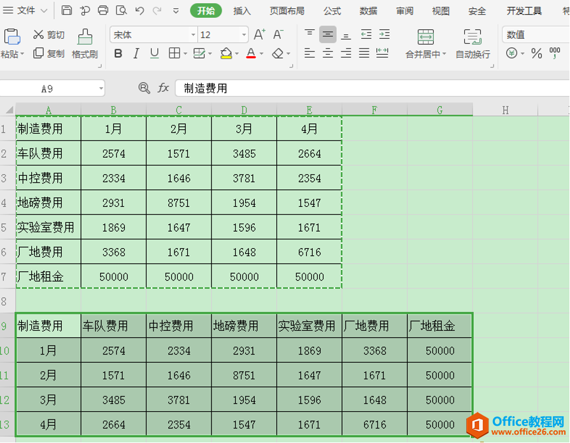Click the formula bar input field
This screenshot has width=570, height=443.
tap(372, 88)
